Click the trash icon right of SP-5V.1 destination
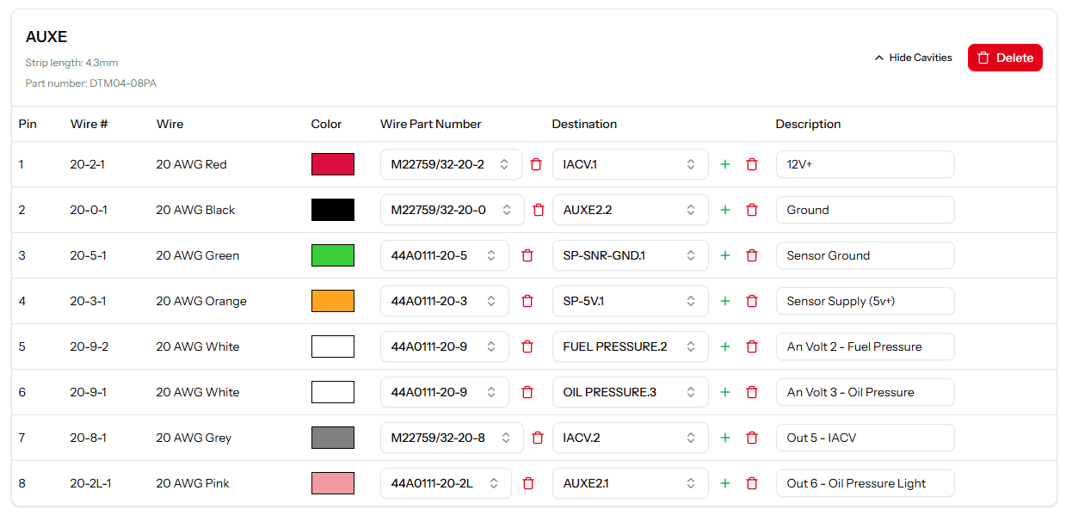Screen dimensions: 1072x515 (751, 301)
